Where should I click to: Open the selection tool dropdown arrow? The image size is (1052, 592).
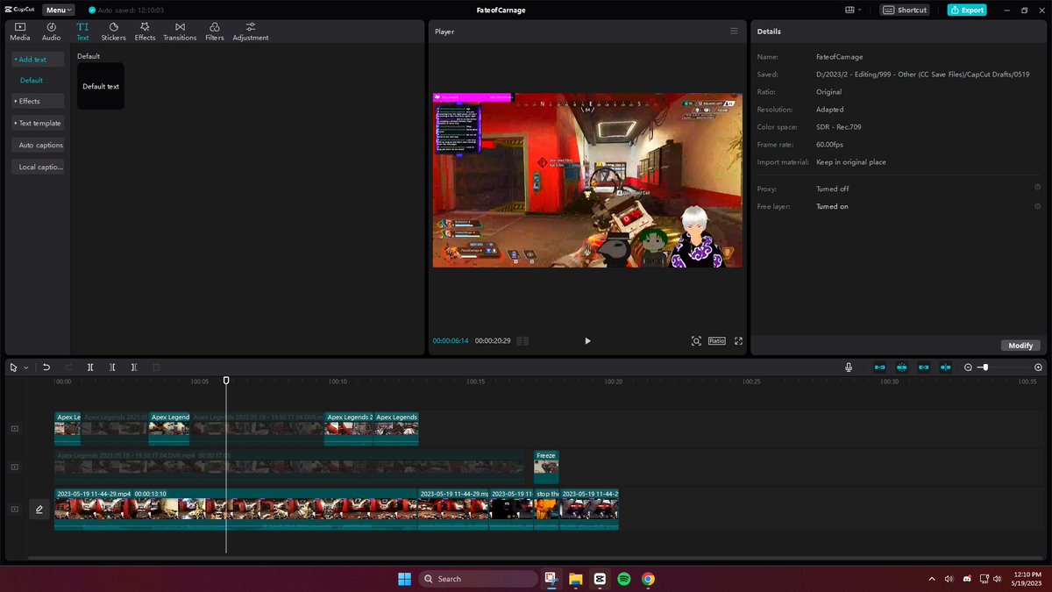tap(25, 367)
